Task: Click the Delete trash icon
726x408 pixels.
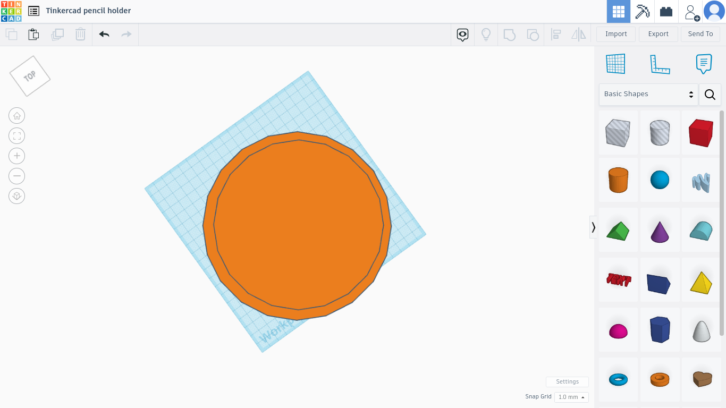Action: [80, 35]
